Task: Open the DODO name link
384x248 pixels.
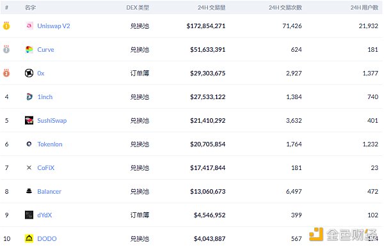Action: [47, 238]
